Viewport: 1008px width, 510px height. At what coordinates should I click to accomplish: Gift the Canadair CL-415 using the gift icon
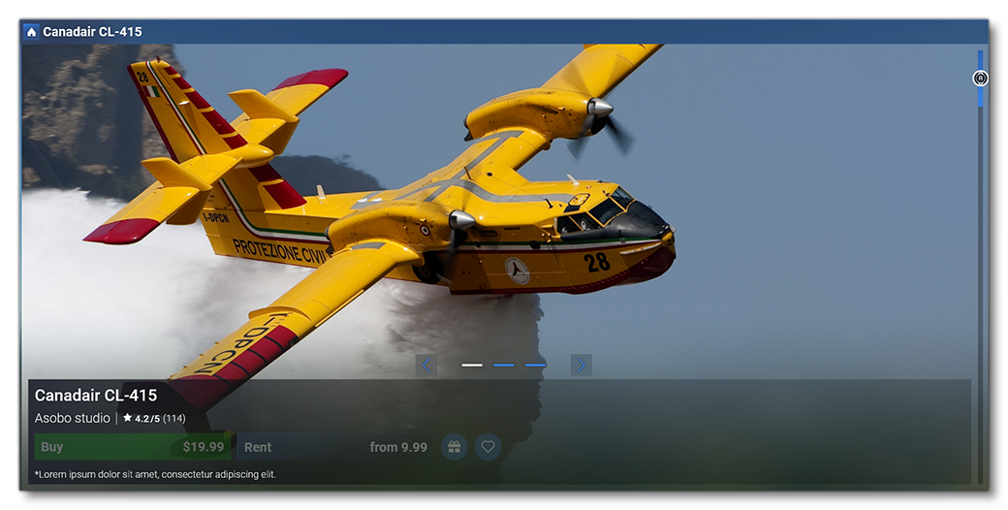pos(454,447)
